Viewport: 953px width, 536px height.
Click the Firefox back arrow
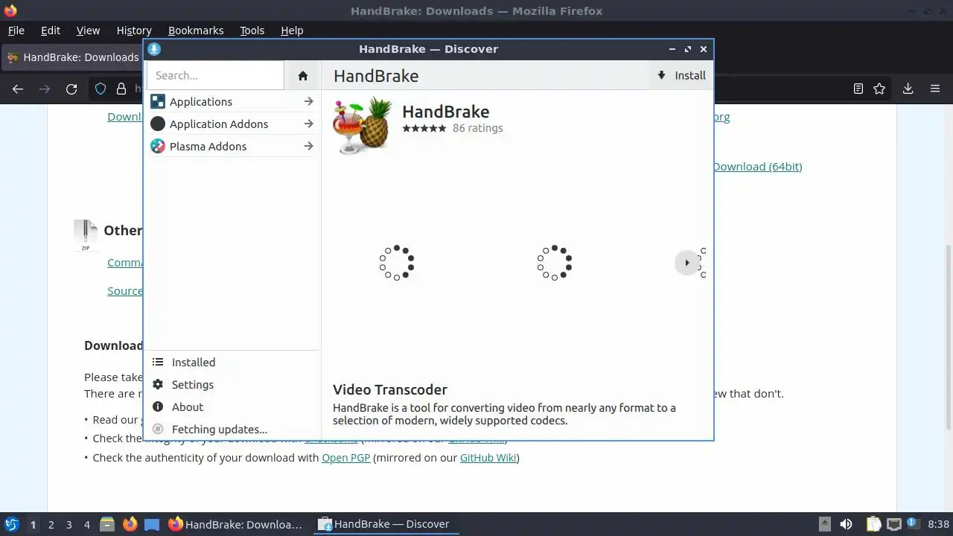tap(18, 89)
